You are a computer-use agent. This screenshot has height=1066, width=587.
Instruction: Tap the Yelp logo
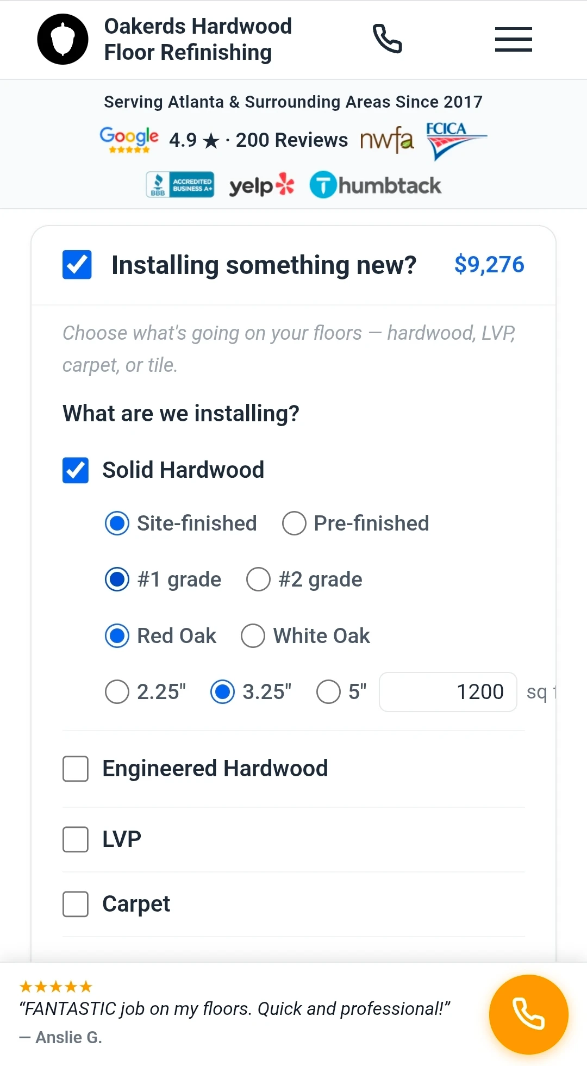click(x=261, y=184)
